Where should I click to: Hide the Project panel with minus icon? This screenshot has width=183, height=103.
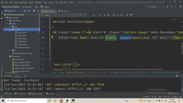pos(38,11)
